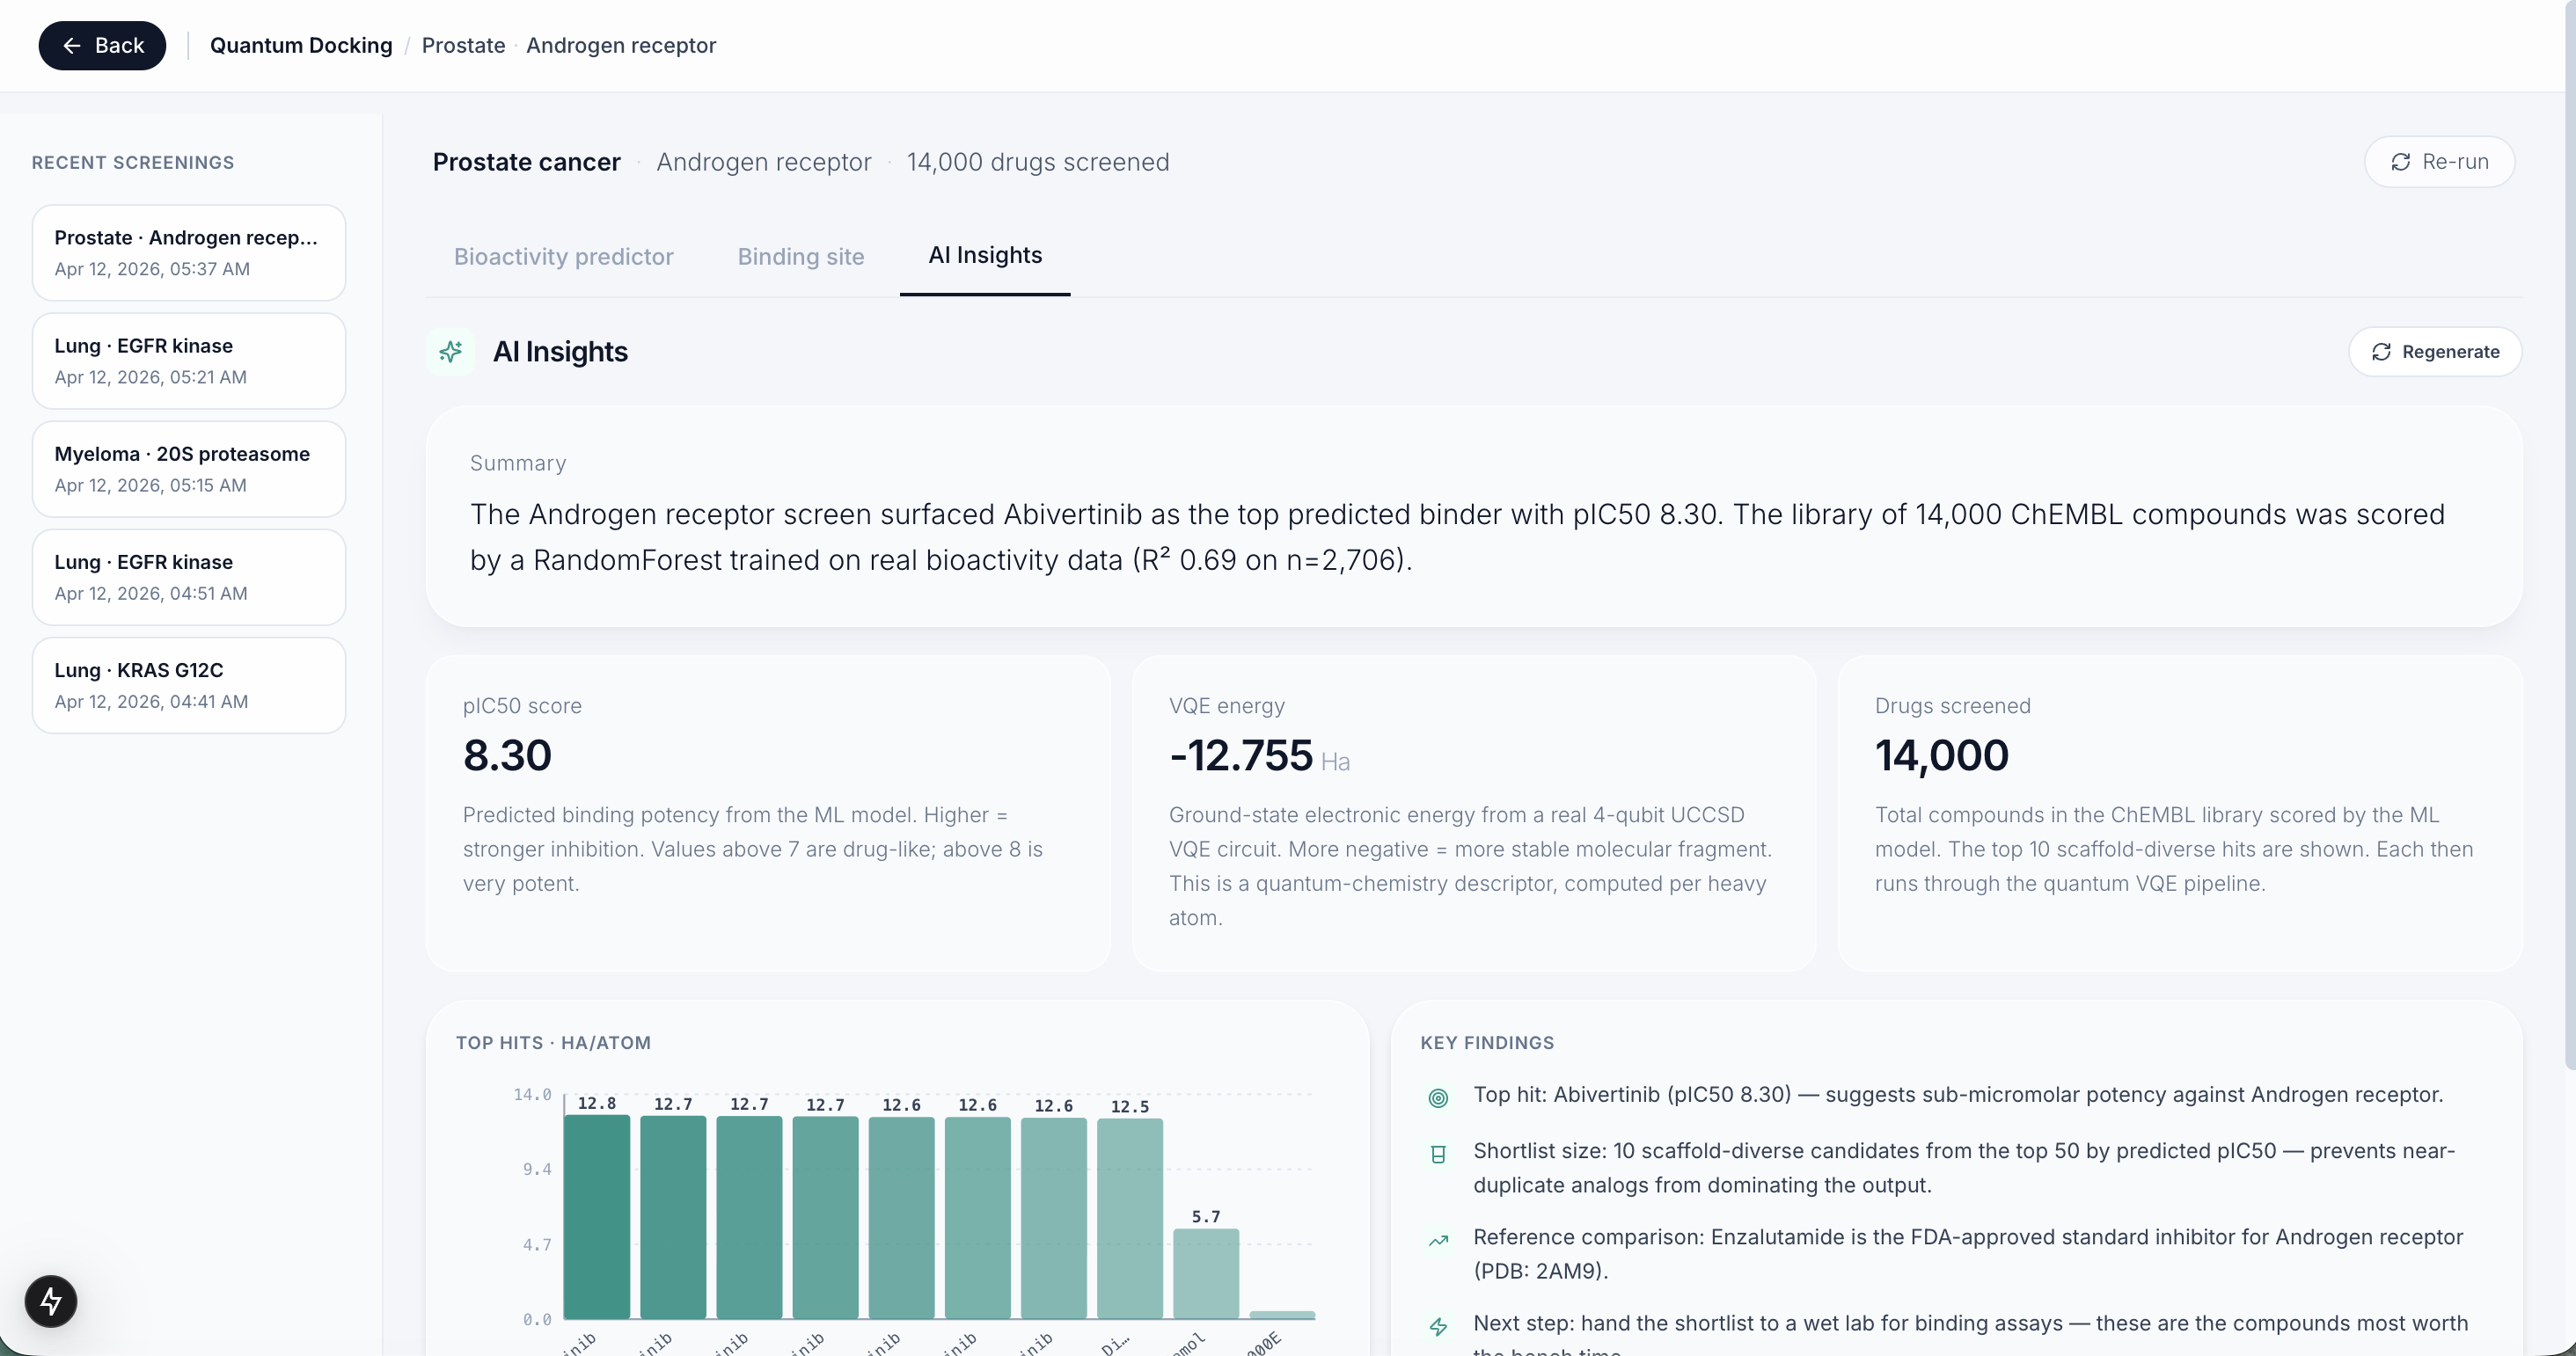Click the 5.7 bar in the chart
Image resolution: width=2576 pixels, height=1356 pixels.
pyautogui.click(x=1205, y=1273)
